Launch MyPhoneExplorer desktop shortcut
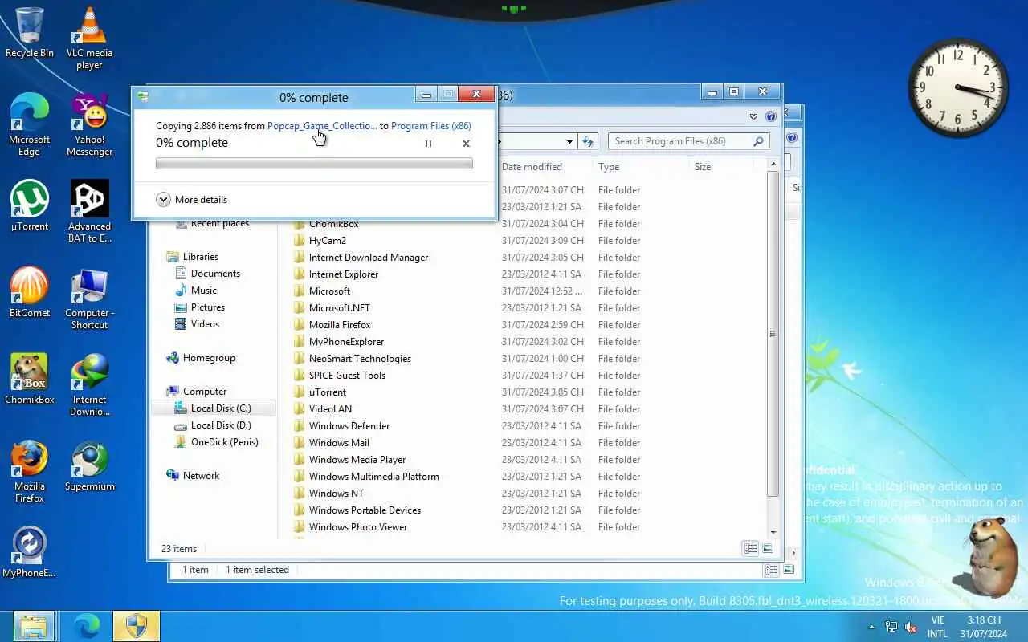 (30, 553)
